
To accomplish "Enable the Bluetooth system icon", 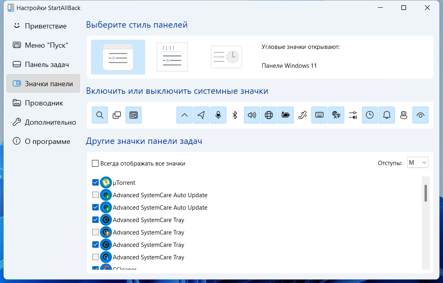I will coord(235,115).
